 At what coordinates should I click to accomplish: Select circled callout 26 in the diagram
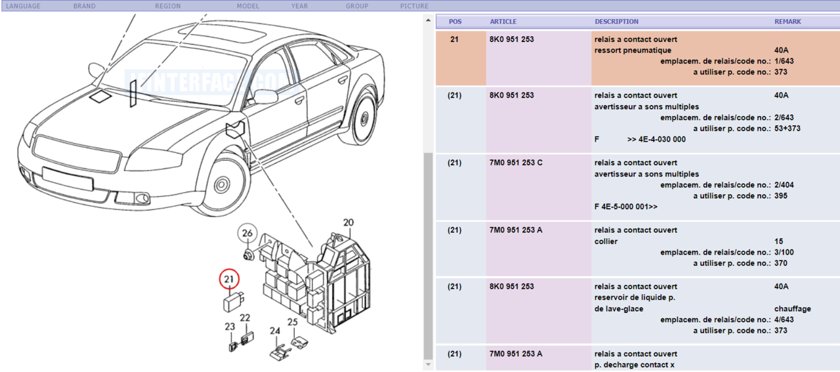[247, 234]
